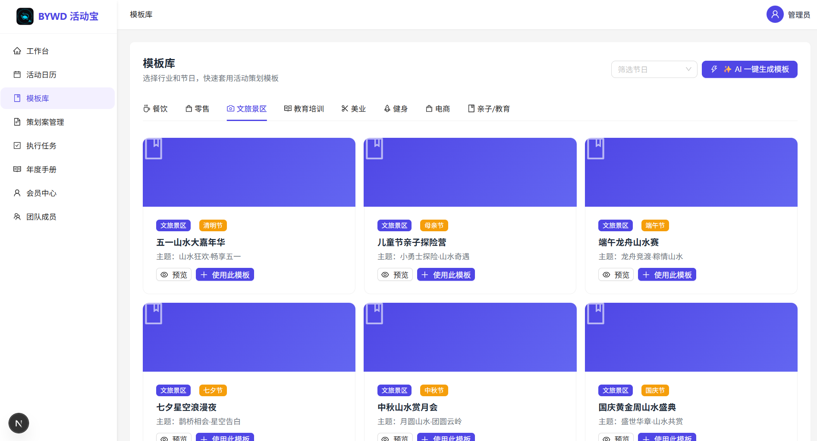Click the title 七夕星空浪漫夜
This screenshot has width=817, height=441.
tap(186, 407)
